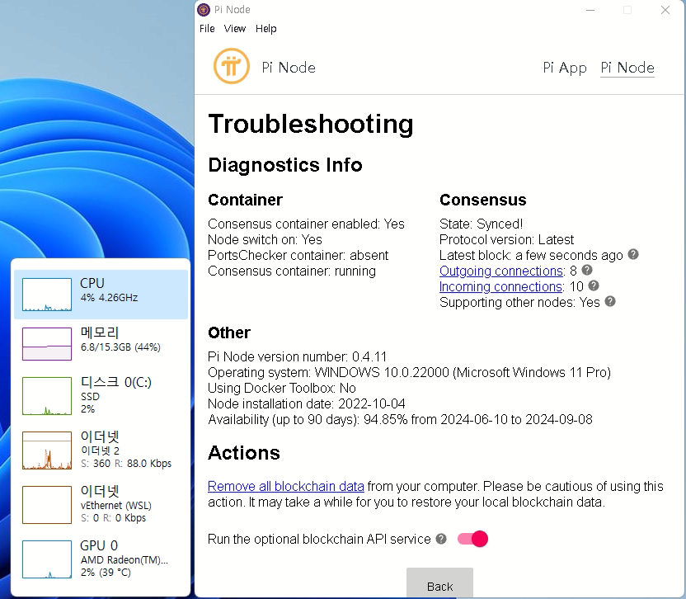This screenshot has height=599, width=686.
Task: Click the Availability 94.85% line
Action: (x=400, y=419)
